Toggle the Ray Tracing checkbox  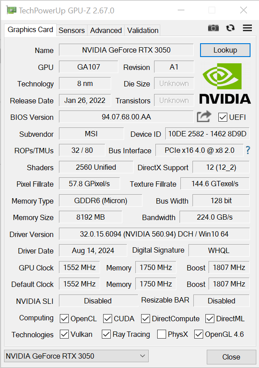[x=106, y=334]
